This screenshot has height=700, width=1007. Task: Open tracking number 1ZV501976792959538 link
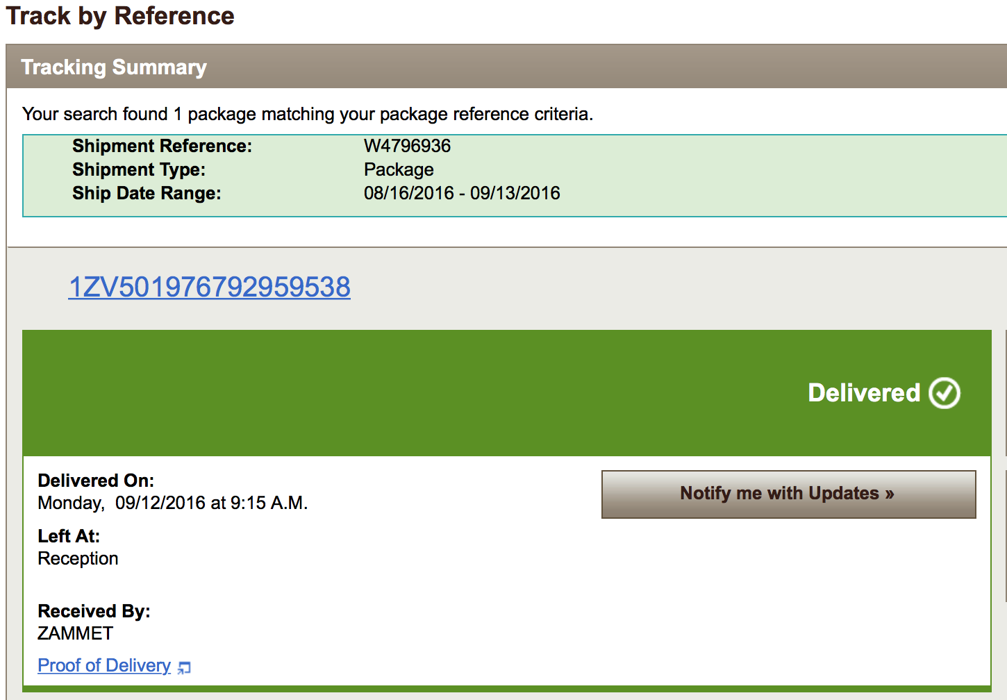tap(209, 287)
